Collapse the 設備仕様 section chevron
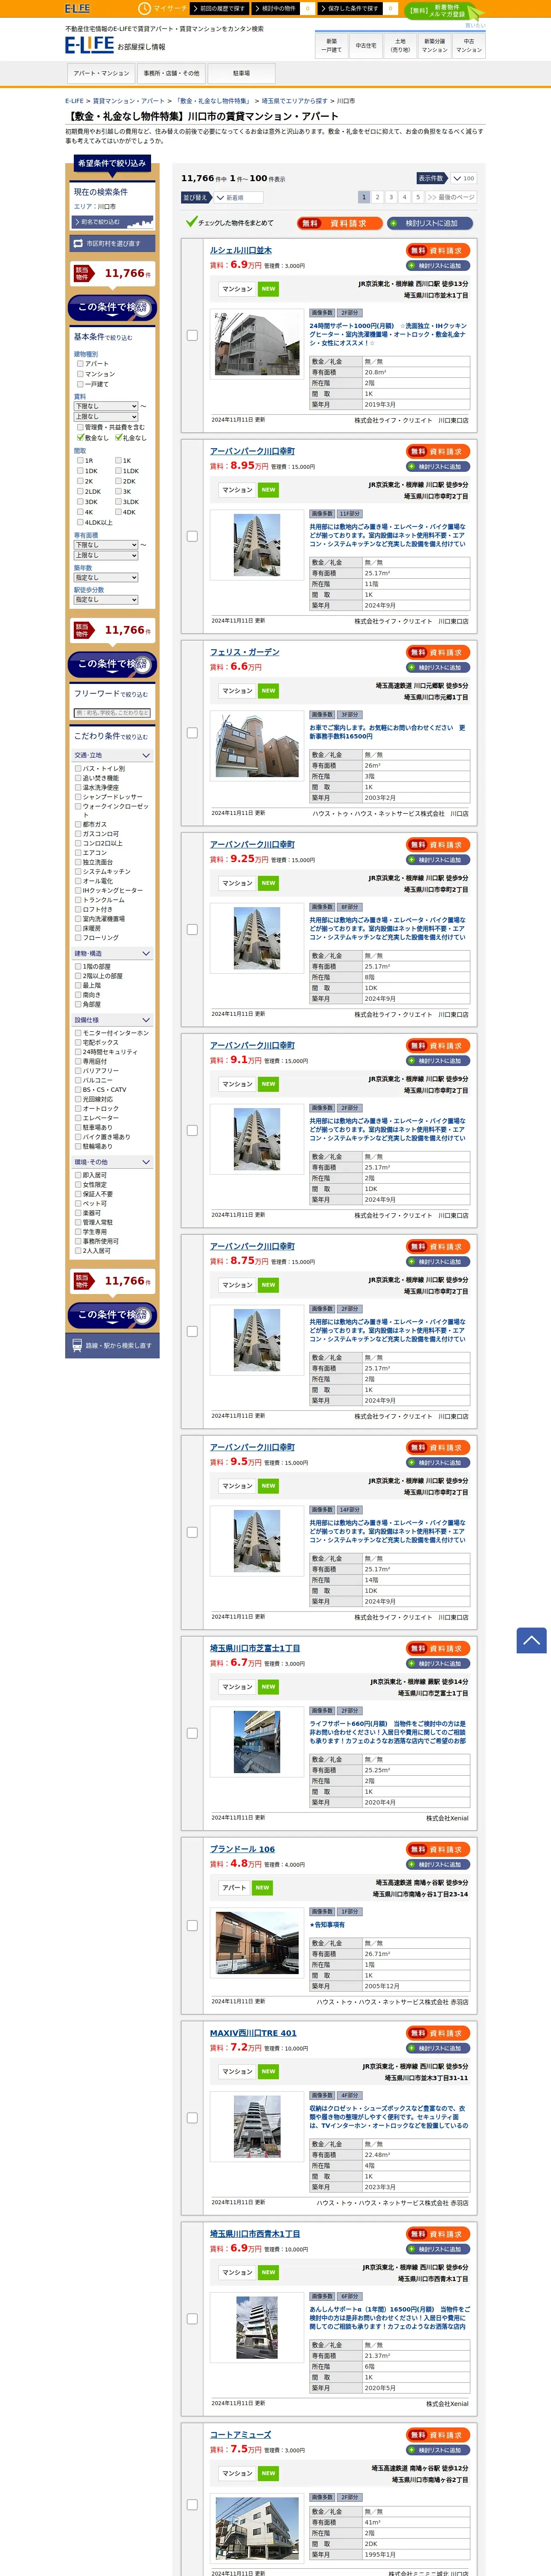This screenshot has width=551, height=2576. click(146, 1020)
